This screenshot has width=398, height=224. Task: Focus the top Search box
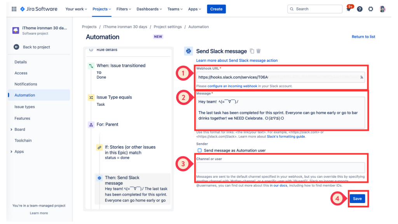(315, 9)
